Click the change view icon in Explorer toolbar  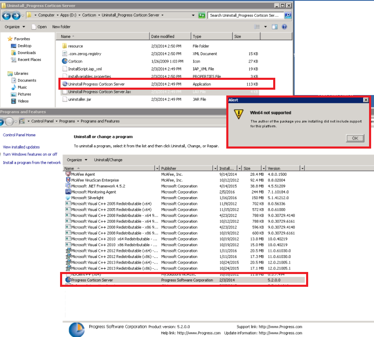coord(257,27)
